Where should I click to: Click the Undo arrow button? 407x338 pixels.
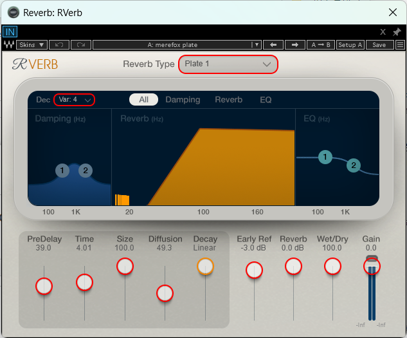[x=59, y=44]
